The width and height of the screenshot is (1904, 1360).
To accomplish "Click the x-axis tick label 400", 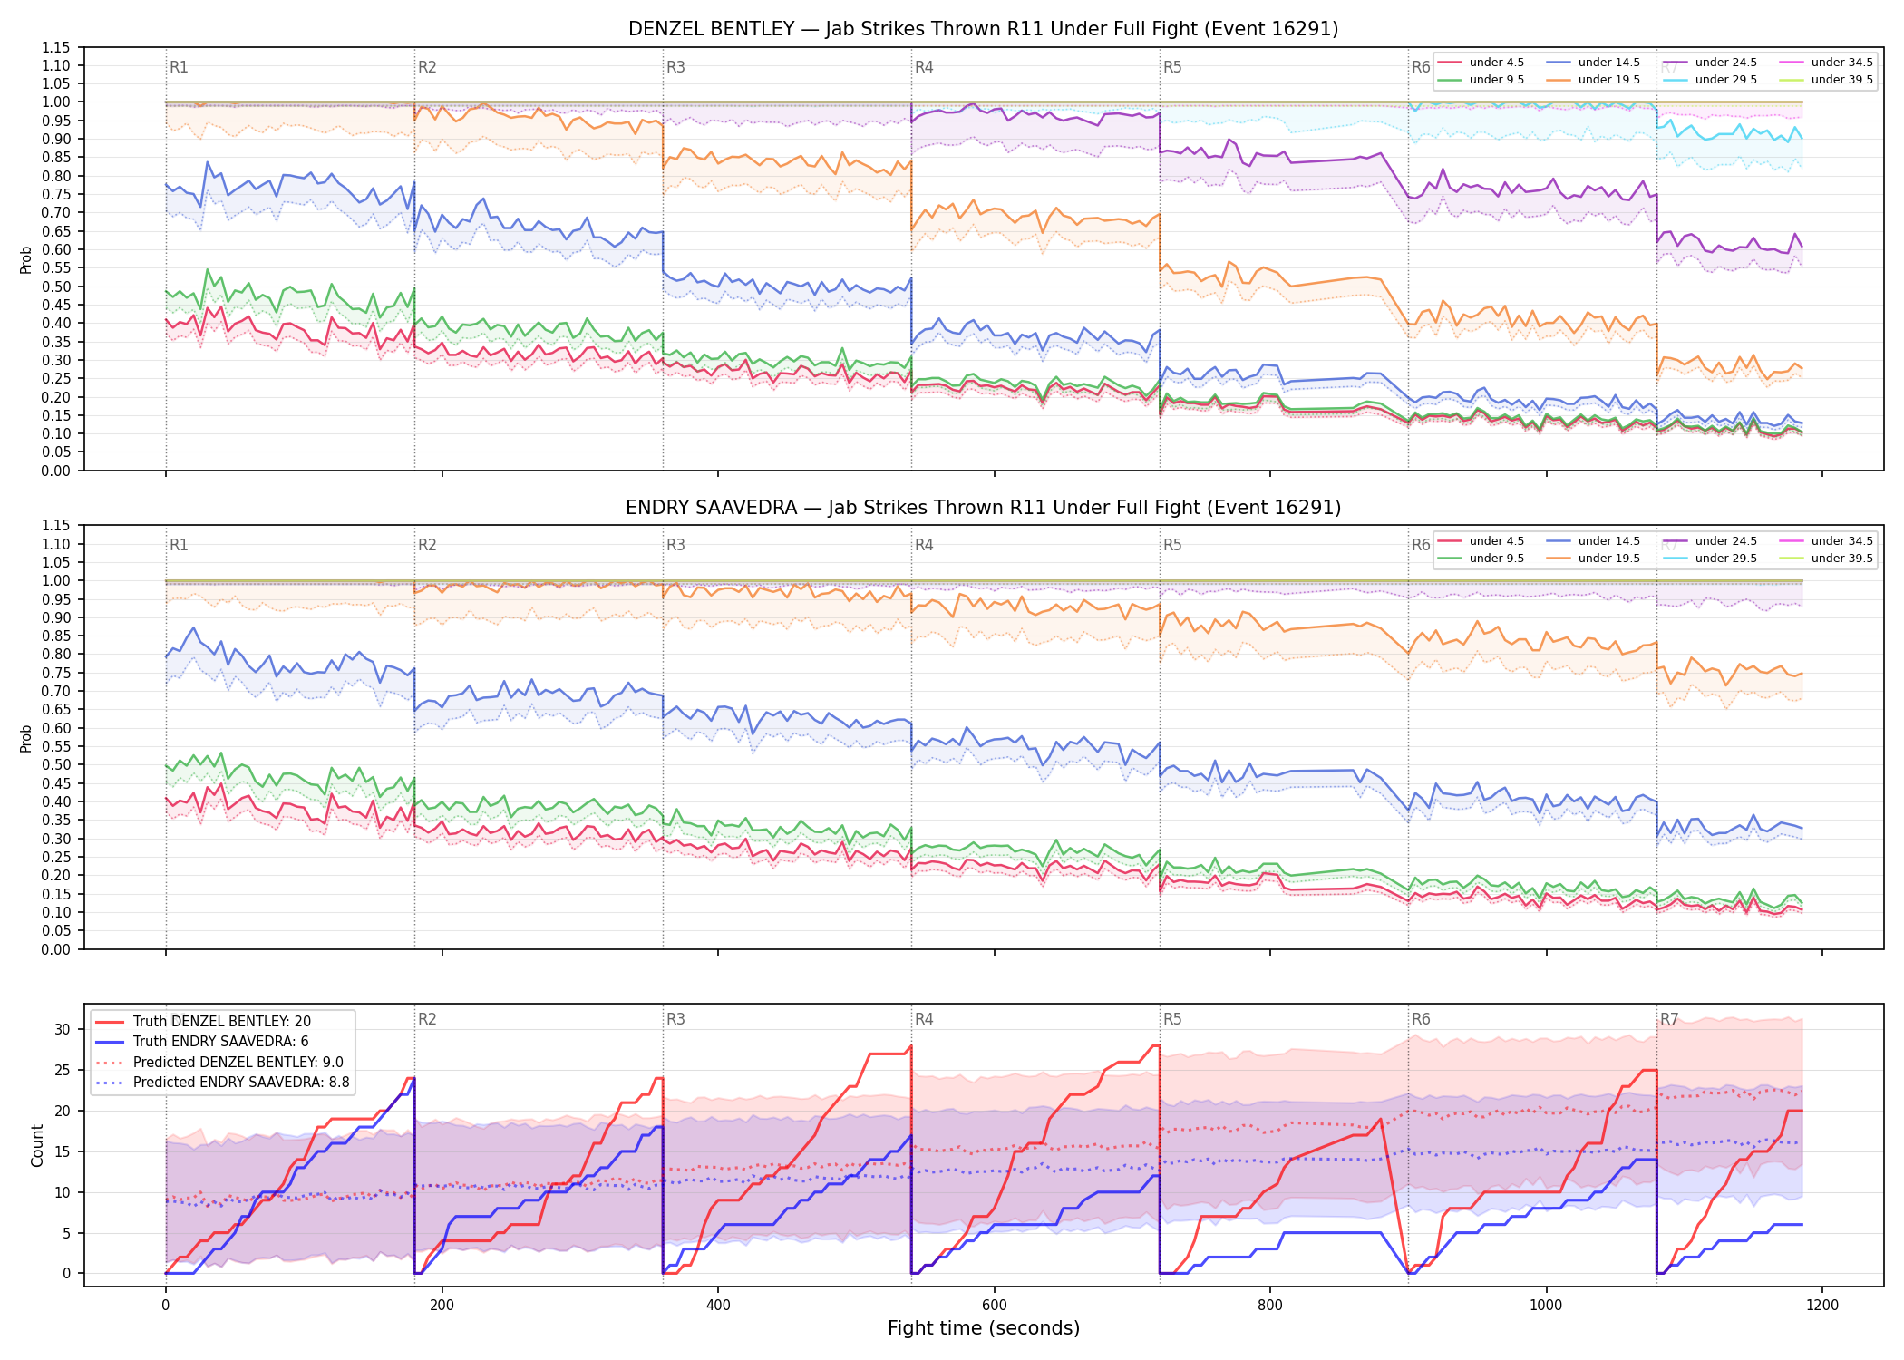I will [x=718, y=1306].
